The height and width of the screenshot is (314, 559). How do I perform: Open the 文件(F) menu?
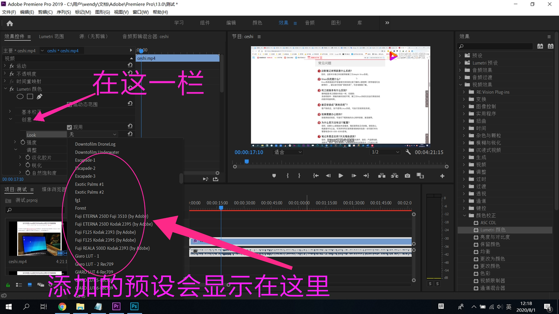point(9,12)
